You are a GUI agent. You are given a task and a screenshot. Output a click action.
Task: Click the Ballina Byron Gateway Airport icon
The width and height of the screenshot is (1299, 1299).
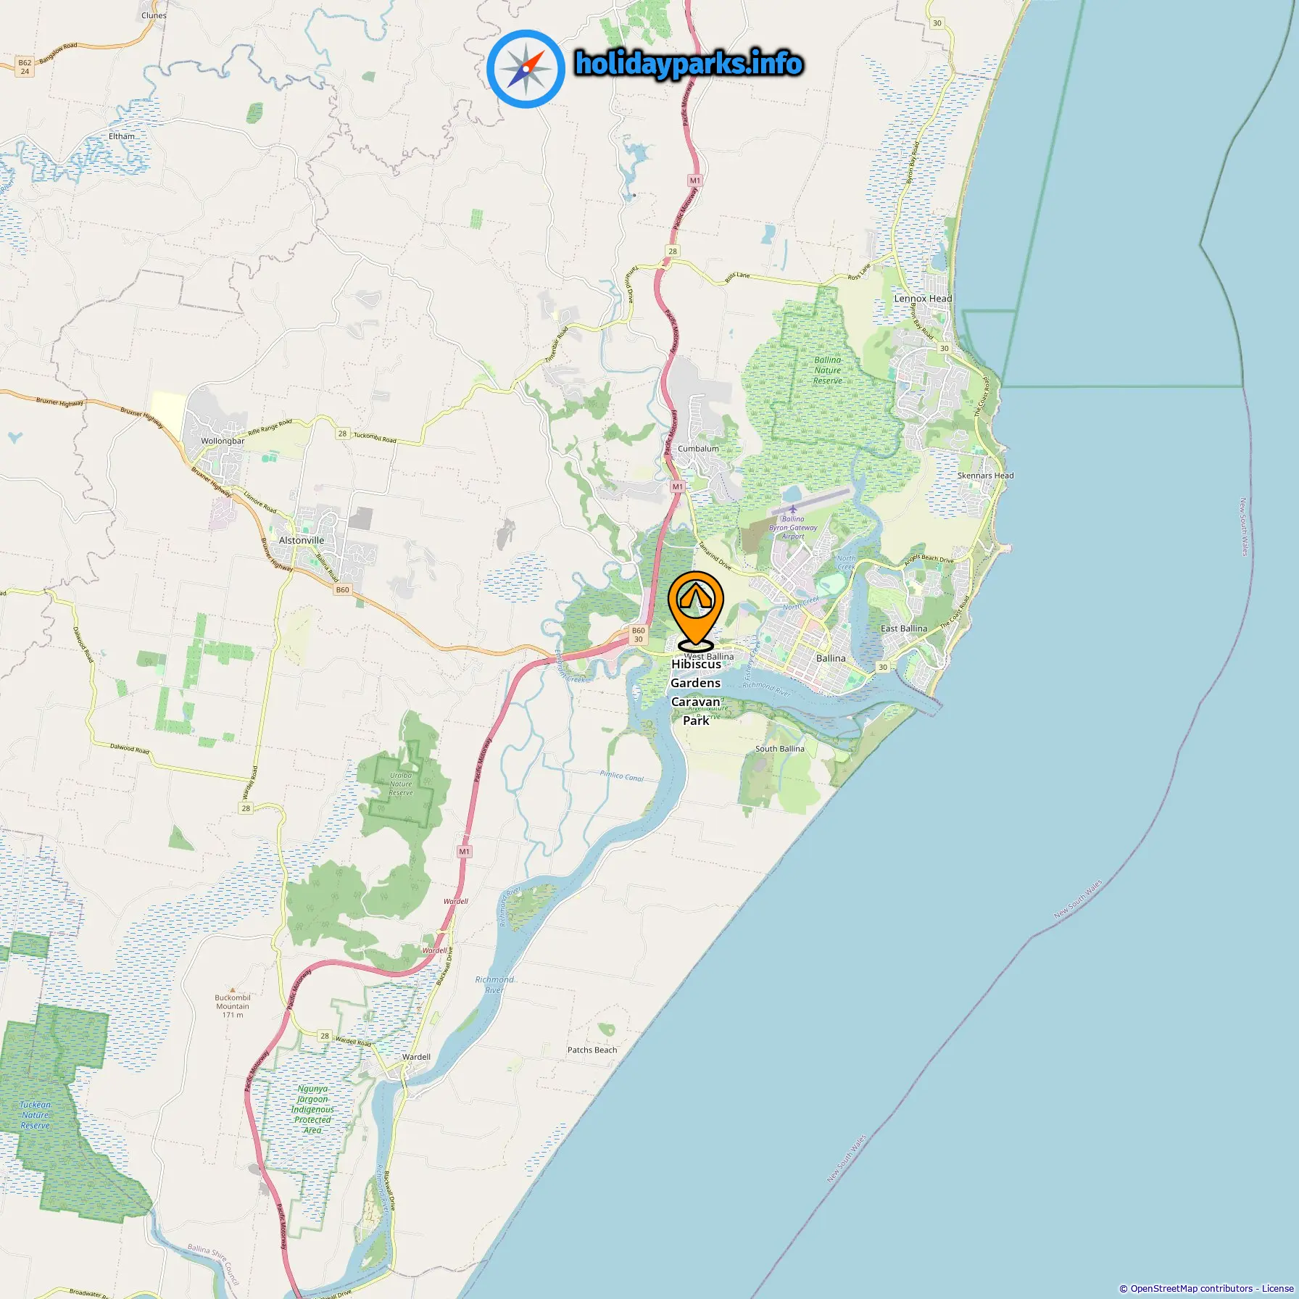click(x=793, y=509)
